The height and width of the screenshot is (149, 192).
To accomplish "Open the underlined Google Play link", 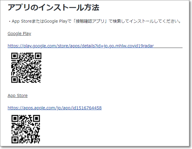I will [19, 34].
